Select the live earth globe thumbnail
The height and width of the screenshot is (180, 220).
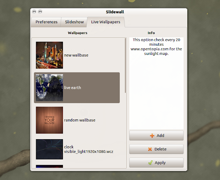(x=49, y=88)
